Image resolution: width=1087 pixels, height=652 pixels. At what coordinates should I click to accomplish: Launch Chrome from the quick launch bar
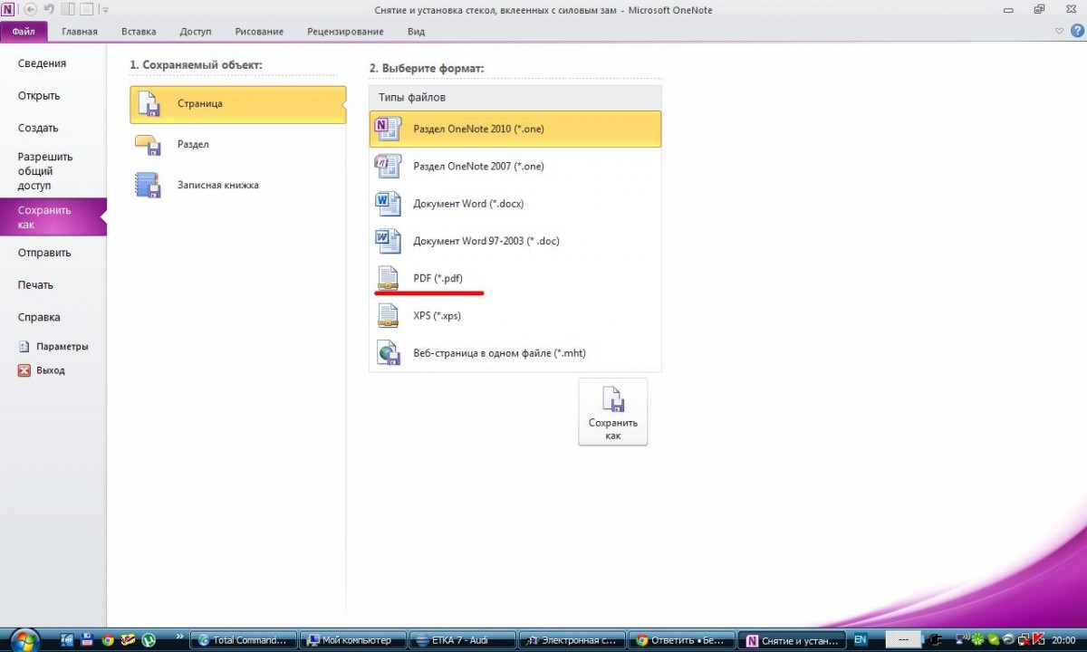108,639
